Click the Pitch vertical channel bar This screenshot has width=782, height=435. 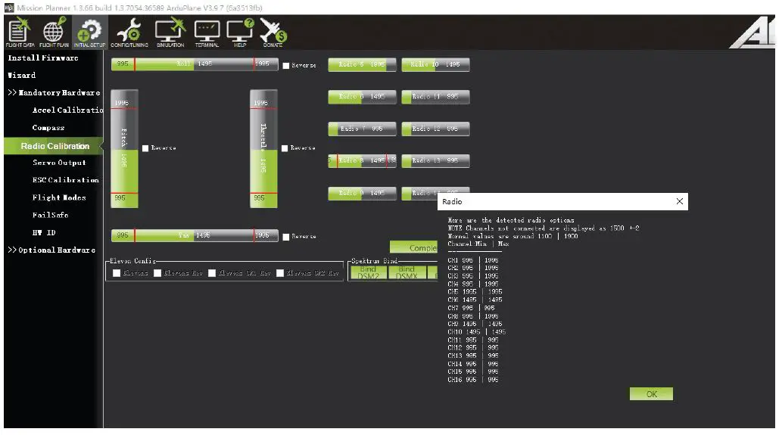click(x=124, y=148)
